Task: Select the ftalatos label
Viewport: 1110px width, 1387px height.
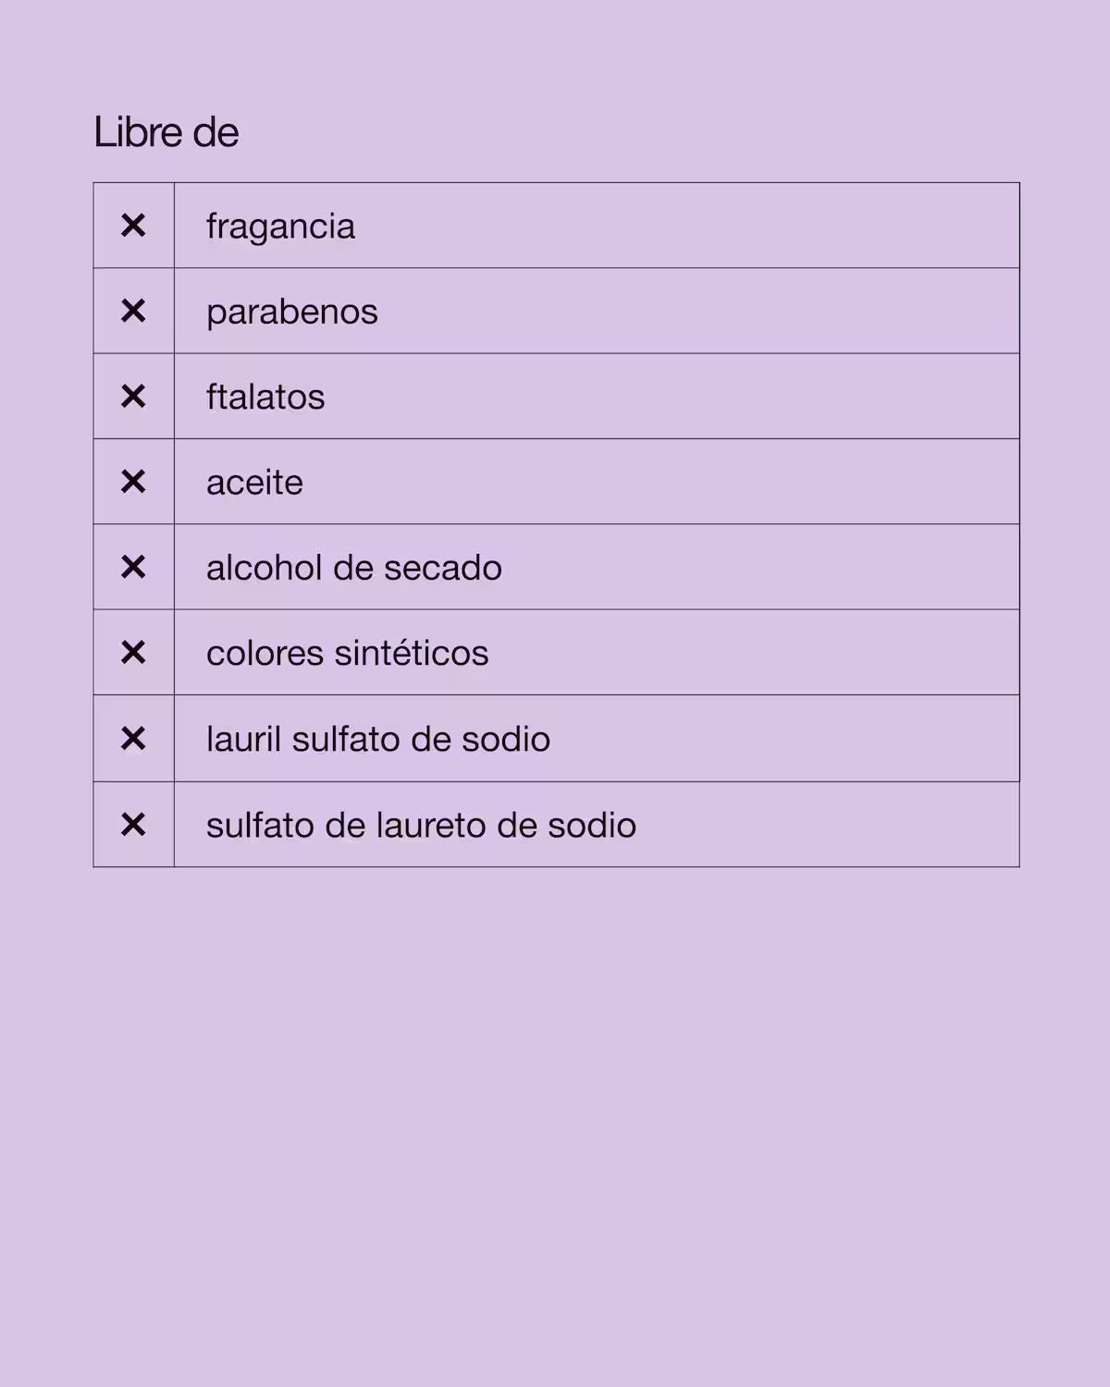Action: click(x=265, y=398)
